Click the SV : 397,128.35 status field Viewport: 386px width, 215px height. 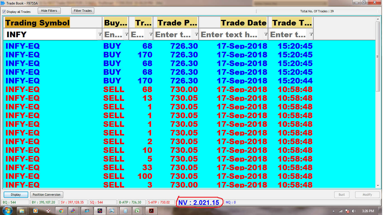pos(74,202)
